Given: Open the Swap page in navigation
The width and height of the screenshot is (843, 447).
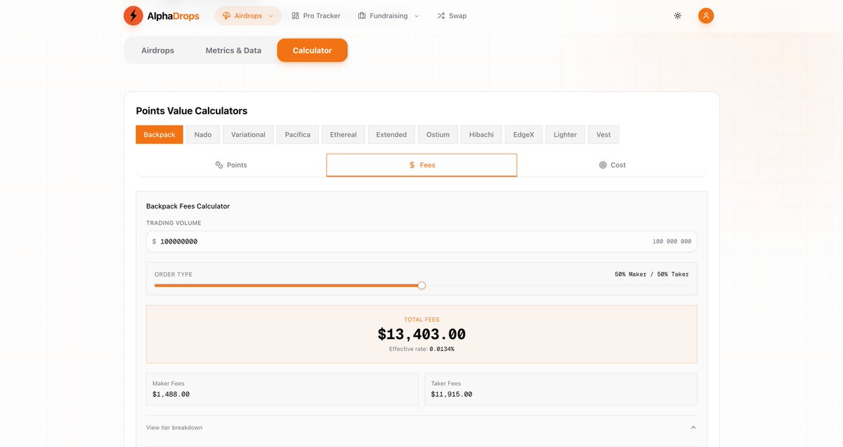Looking at the screenshot, I should 452,15.
